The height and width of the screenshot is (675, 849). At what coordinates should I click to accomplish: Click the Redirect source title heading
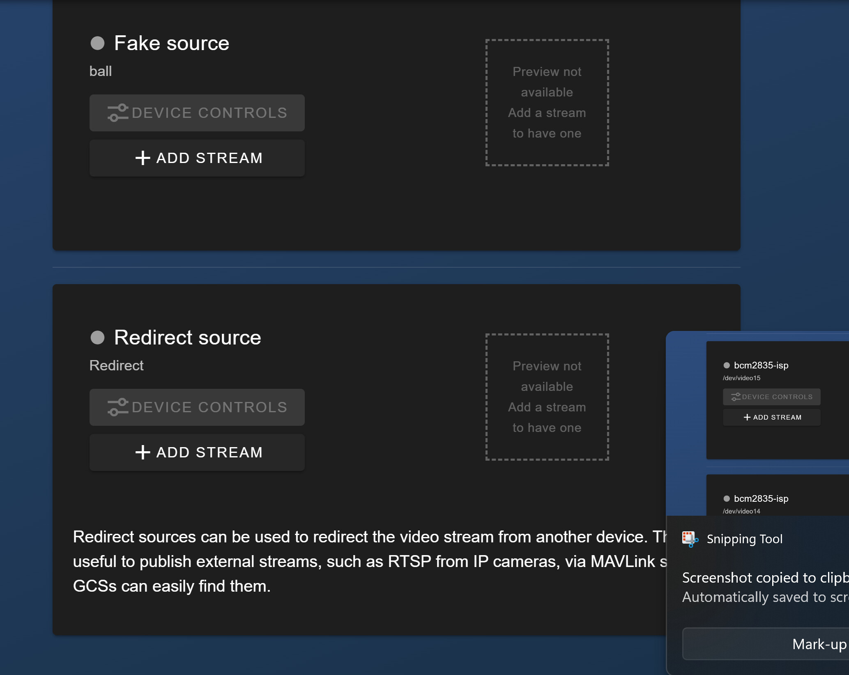[x=187, y=337]
